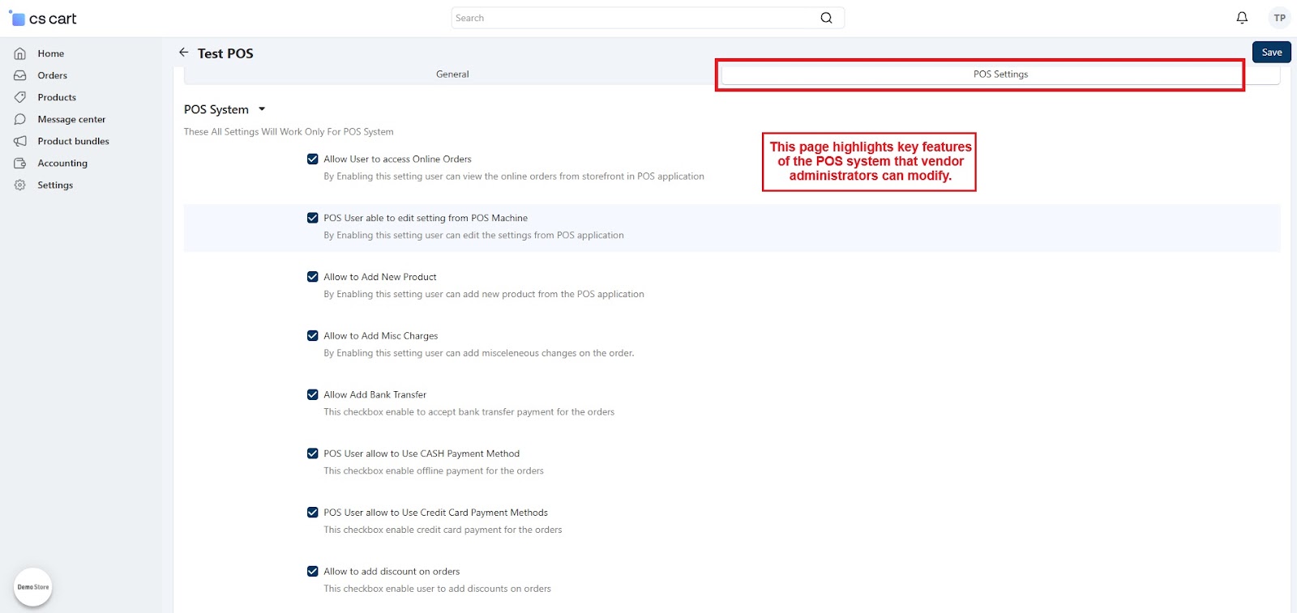Click the Home icon in sidebar

(x=20, y=53)
